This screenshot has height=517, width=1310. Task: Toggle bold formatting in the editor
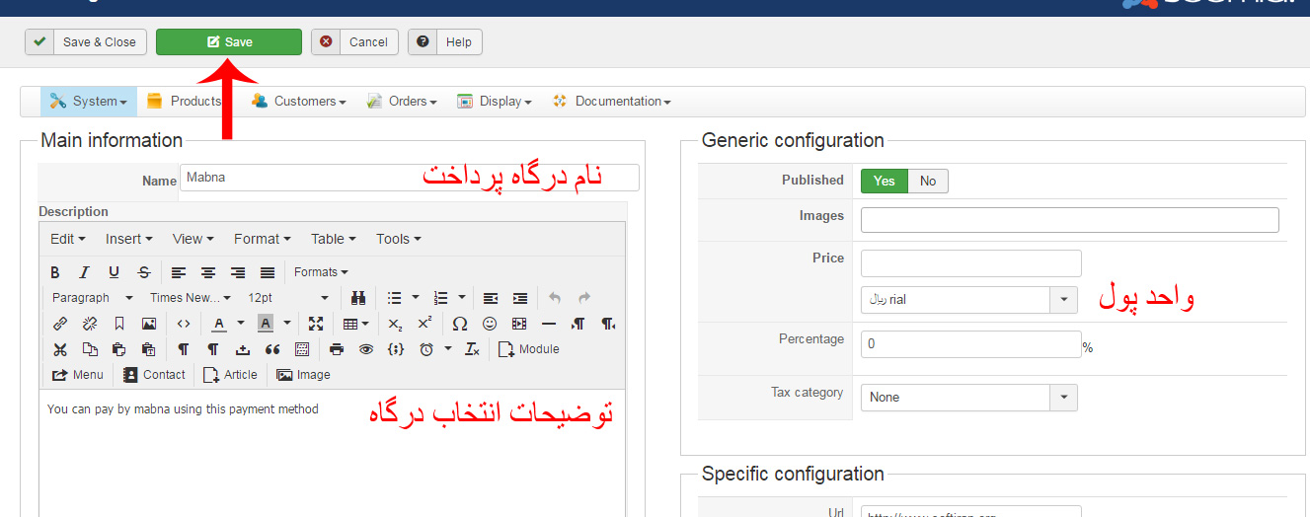pyautogui.click(x=55, y=272)
